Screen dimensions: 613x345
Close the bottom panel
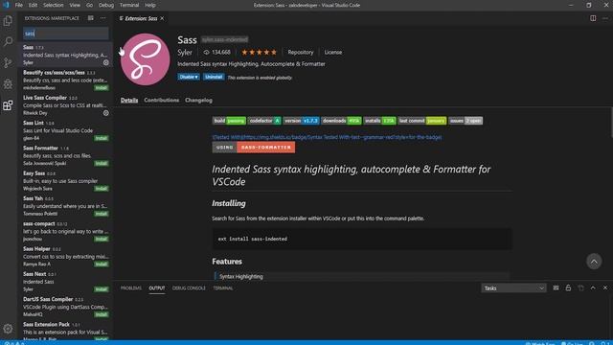(605, 287)
